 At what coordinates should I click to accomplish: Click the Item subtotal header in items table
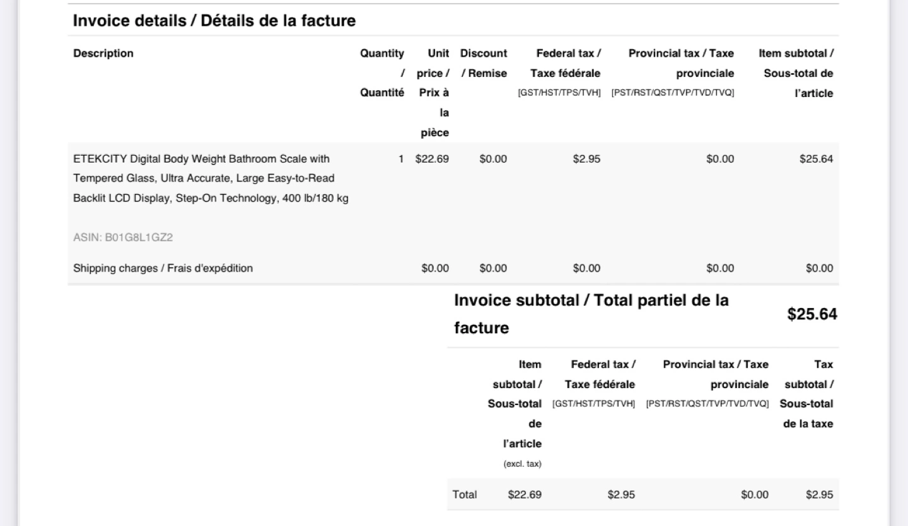pos(796,74)
